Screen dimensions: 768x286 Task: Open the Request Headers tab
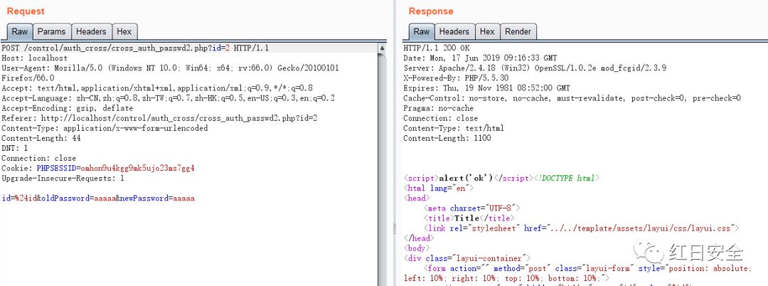pos(91,31)
